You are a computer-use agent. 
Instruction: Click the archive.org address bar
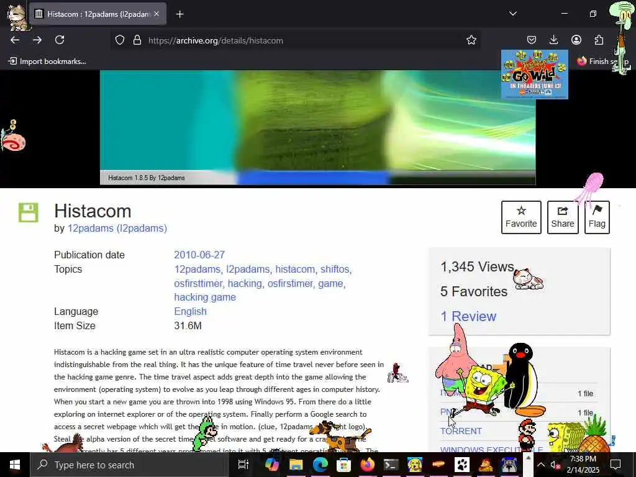tap(296, 40)
